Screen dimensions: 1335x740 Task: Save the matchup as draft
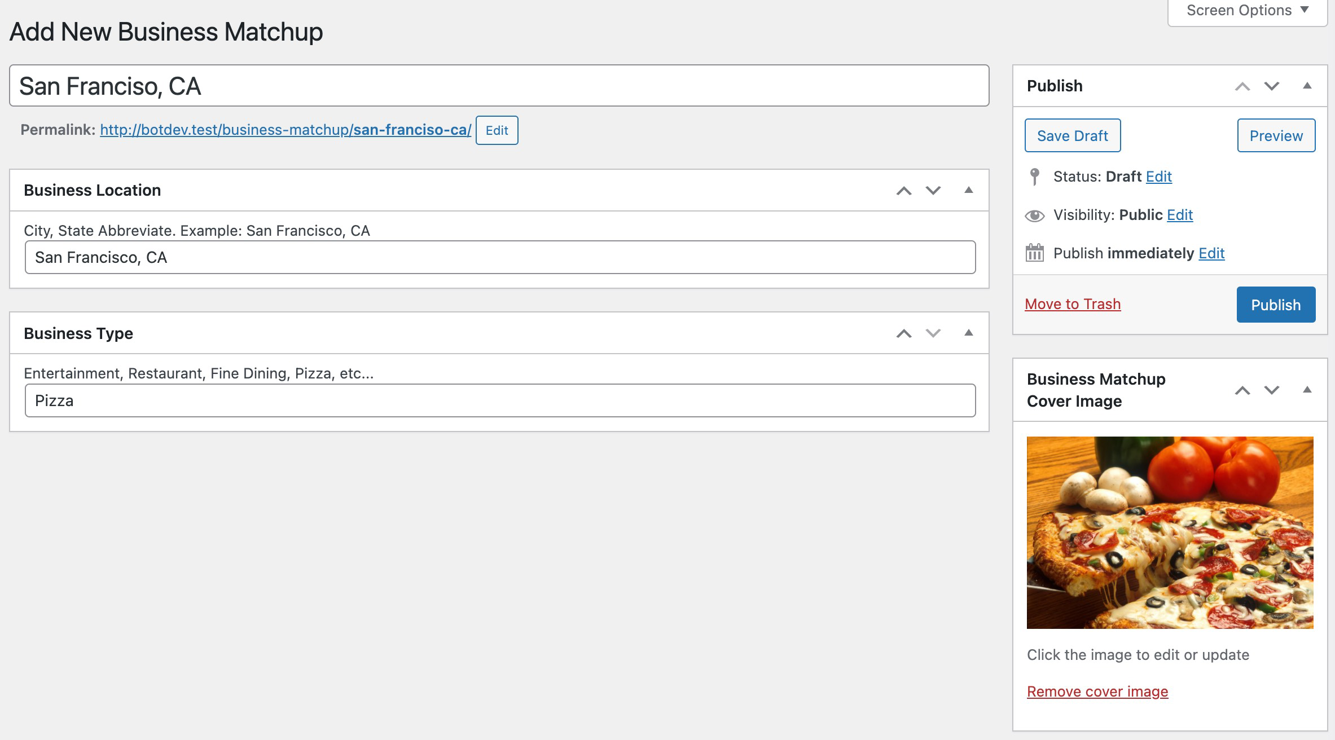pos(1073,135)
